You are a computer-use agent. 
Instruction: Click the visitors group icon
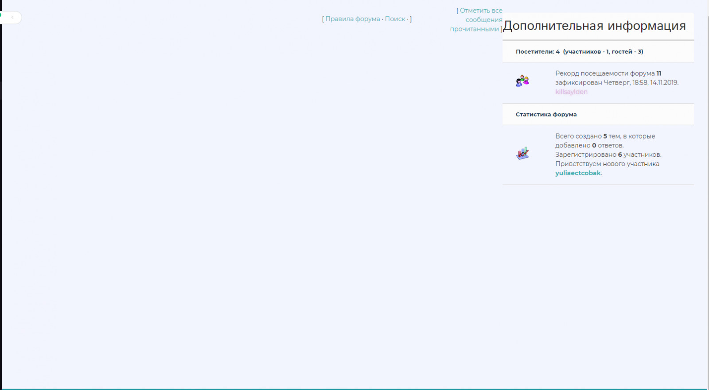pos(522,81)
